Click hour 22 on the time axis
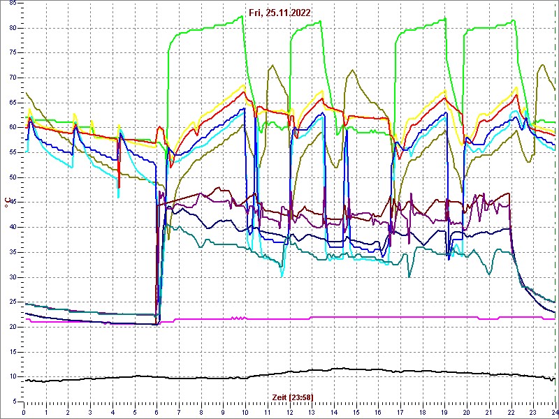The height and width of the screenshot is (419, 559). (511, 412)
